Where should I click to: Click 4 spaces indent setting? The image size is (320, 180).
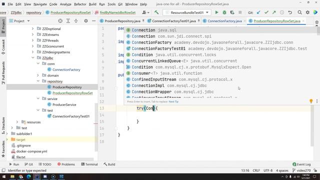pos(282,170)
